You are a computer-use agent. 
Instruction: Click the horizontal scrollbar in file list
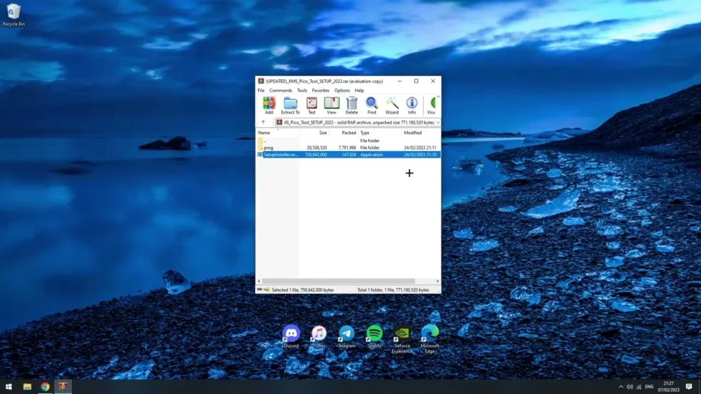click(338, 281)
